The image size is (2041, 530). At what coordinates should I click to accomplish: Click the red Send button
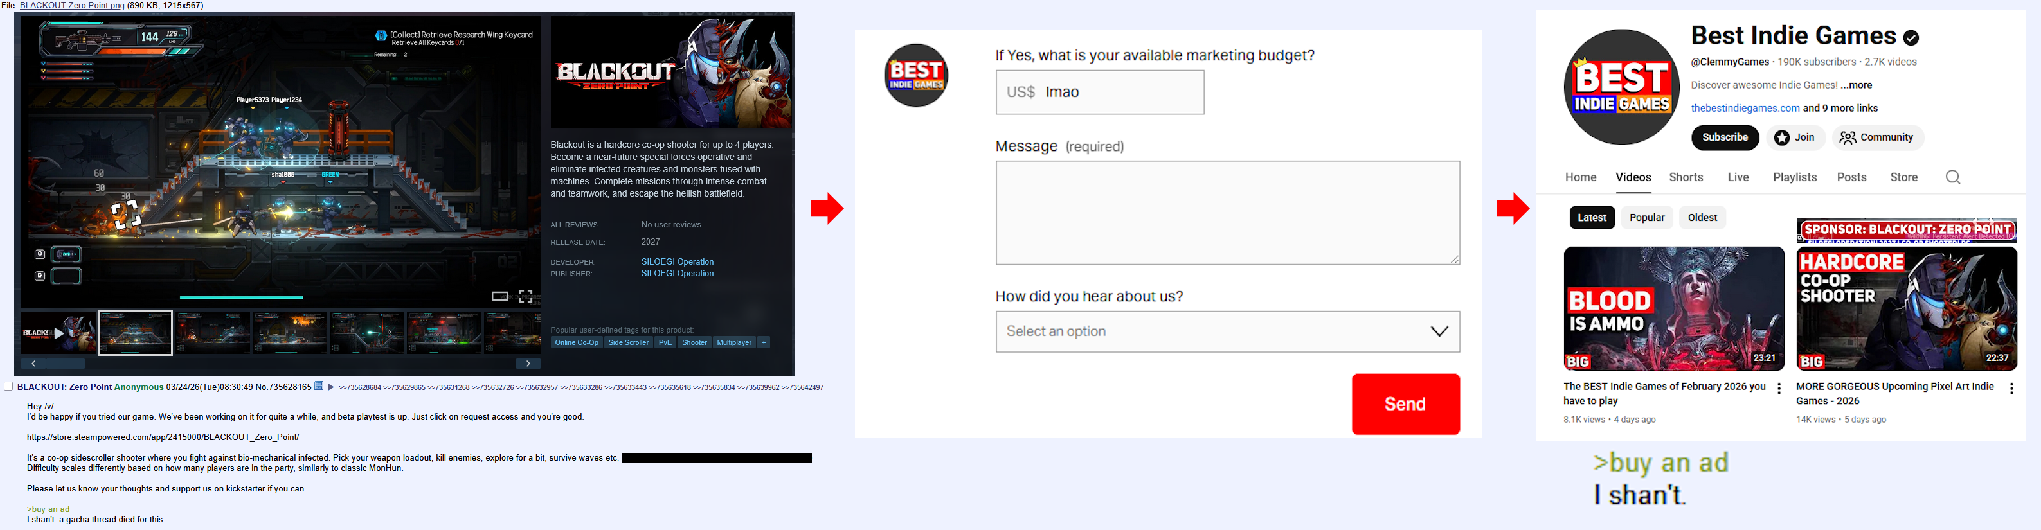pos(1406,404)
